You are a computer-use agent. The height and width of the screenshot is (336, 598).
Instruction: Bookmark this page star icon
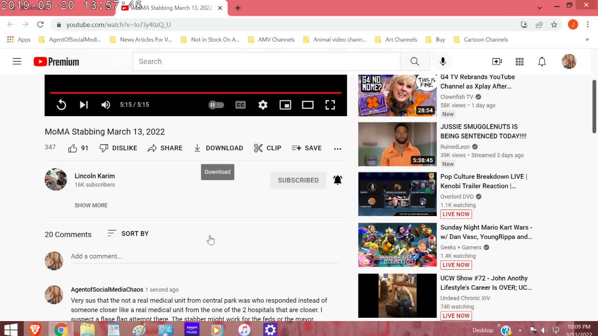[x=554, y=25]
